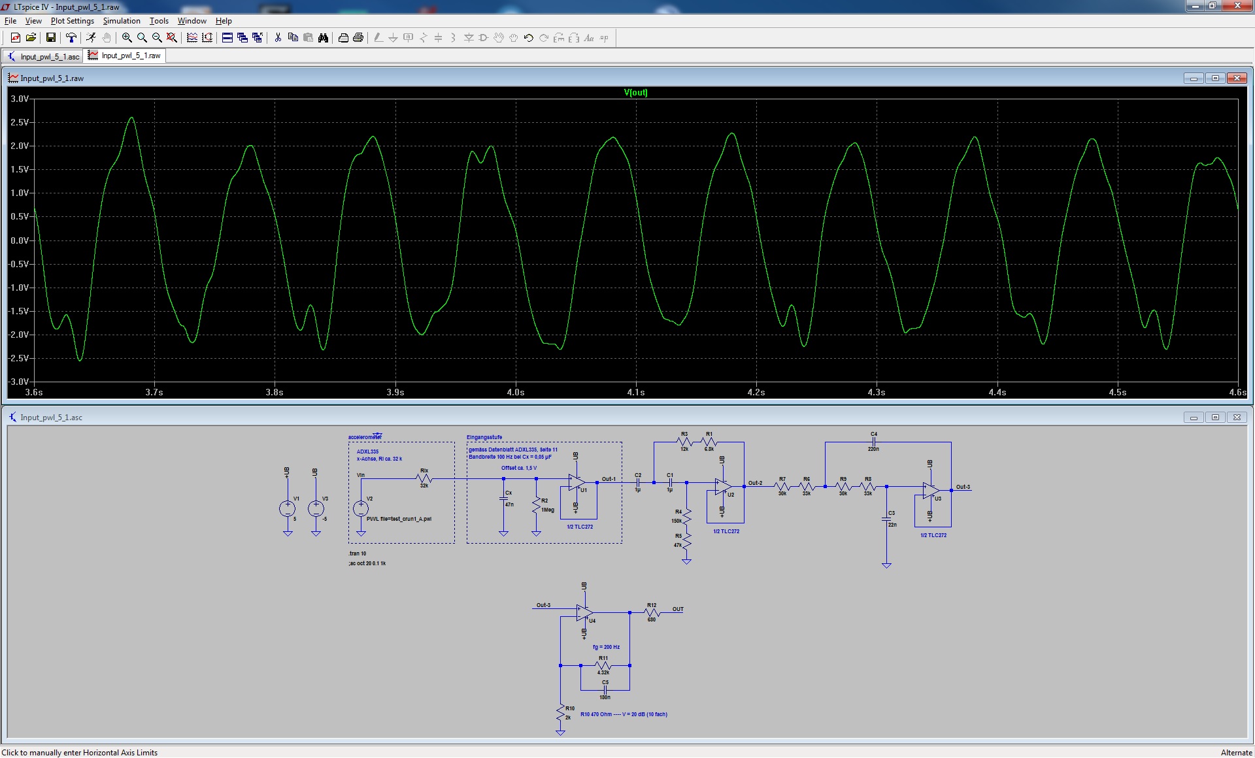Screen dimensions: 1255x758
Task: Click the Cascade windows icon
Action: point(243,38)
